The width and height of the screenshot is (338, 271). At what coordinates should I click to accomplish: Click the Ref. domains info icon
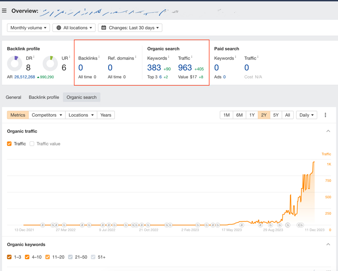[136, 57]
